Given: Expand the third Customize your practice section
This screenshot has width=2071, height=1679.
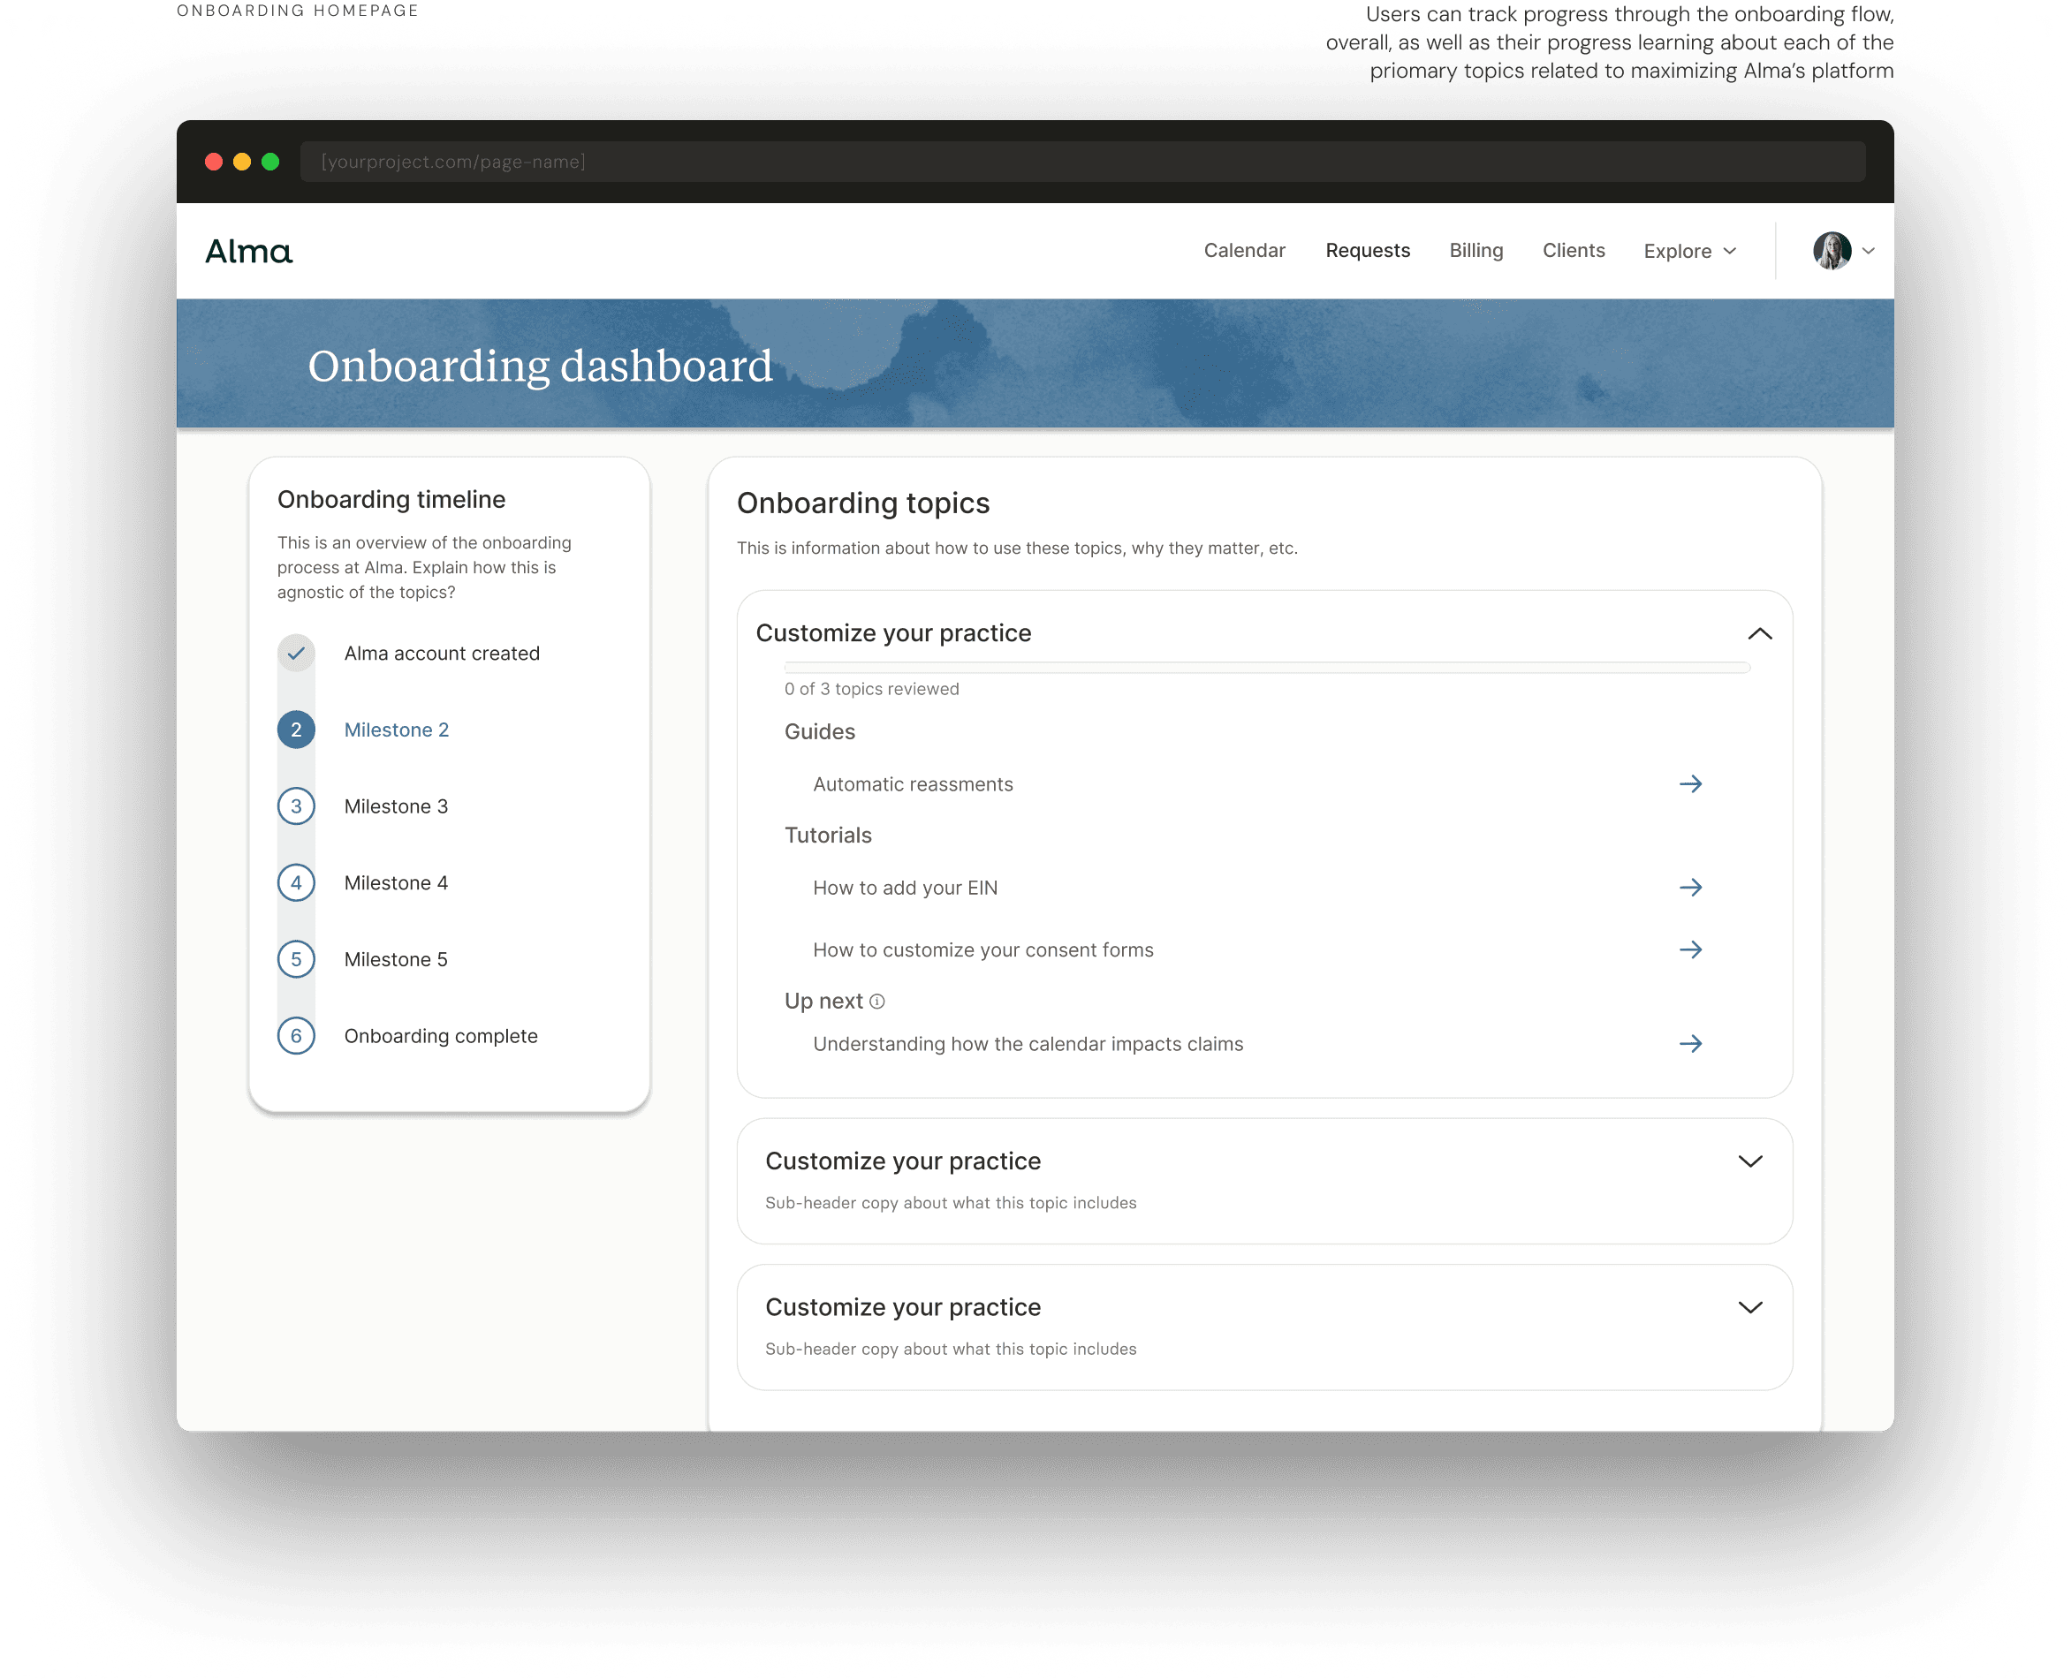Looking at the screenshot, I should (x=1750, y=1308).
